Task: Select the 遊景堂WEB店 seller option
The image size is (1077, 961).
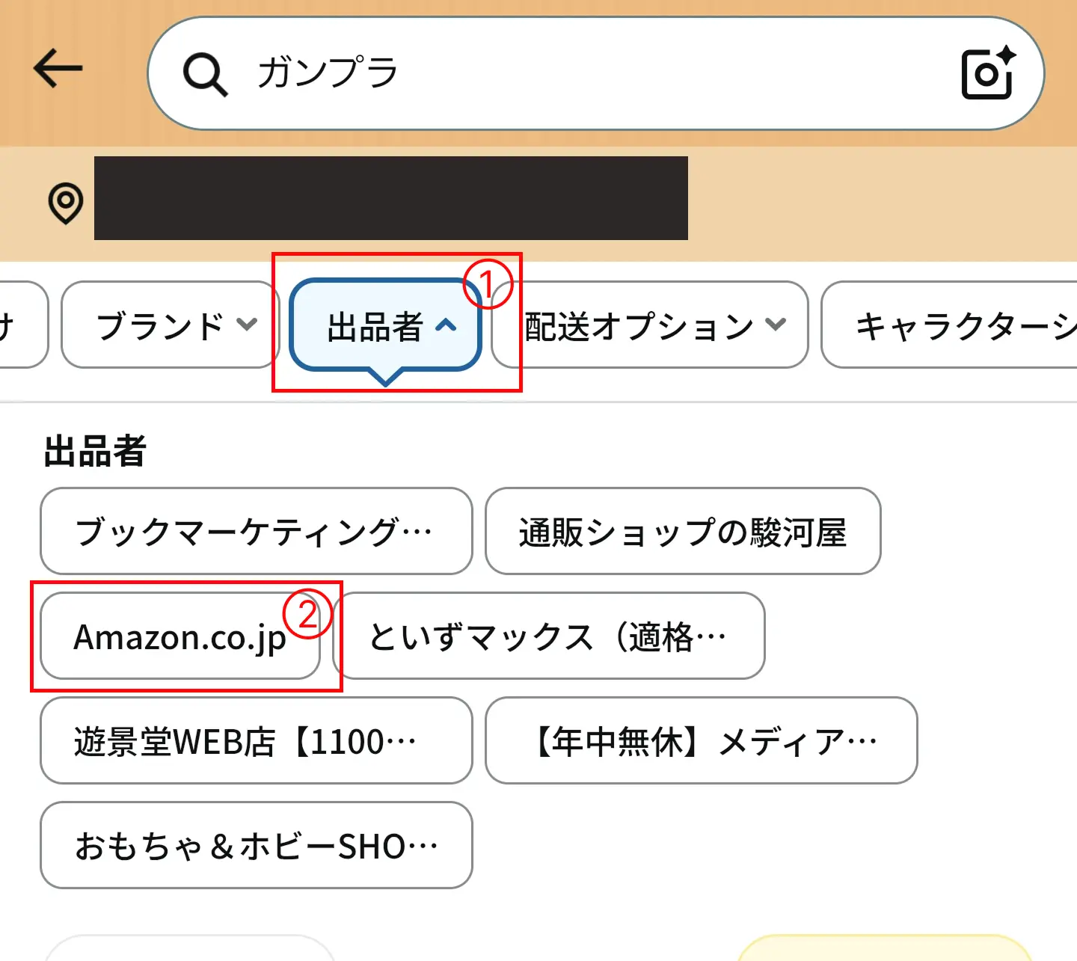Action: [255, 741]
